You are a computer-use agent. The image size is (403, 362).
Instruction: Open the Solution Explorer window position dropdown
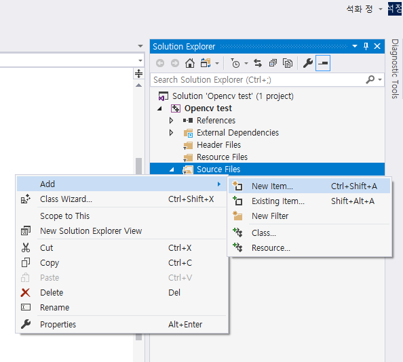355,46
